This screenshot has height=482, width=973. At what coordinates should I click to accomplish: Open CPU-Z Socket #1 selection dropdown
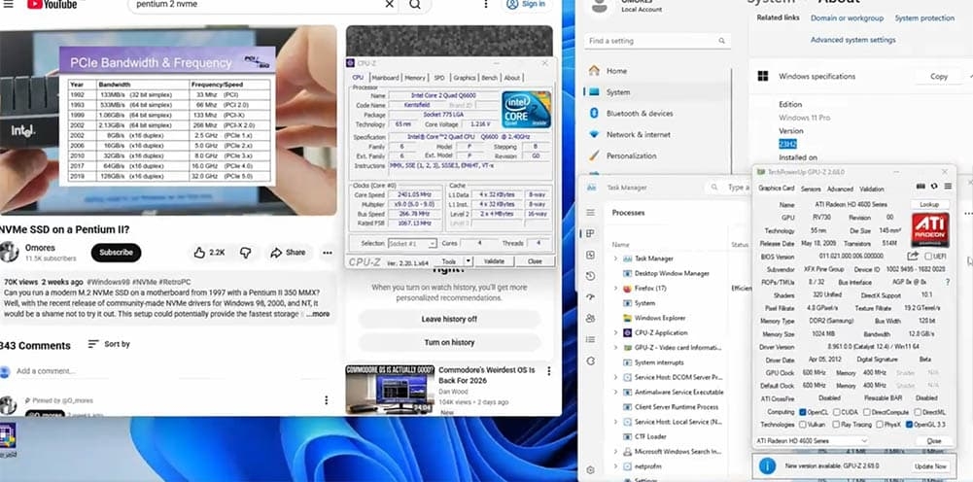[x=412, y=244]
